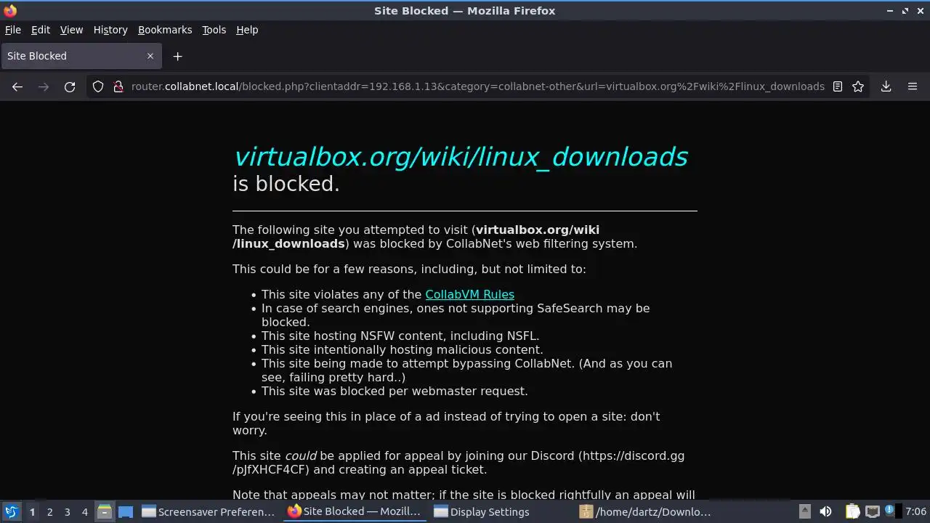Open a new tab with plus button
This screenshot has height=523, width=930.
[177, 56]
